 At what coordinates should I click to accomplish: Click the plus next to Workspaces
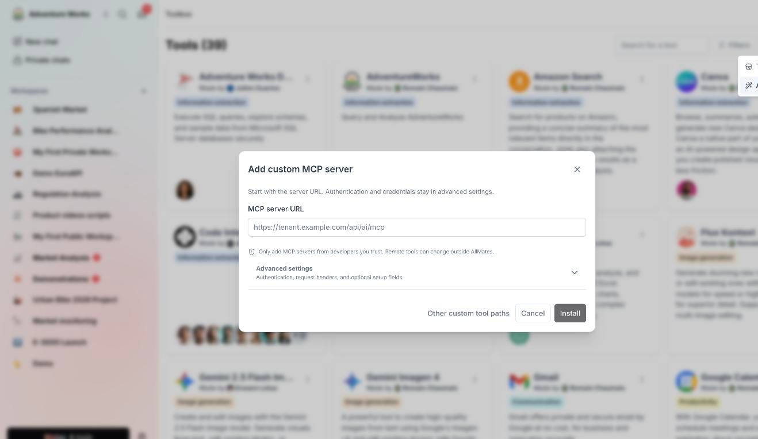pos(144,91)
